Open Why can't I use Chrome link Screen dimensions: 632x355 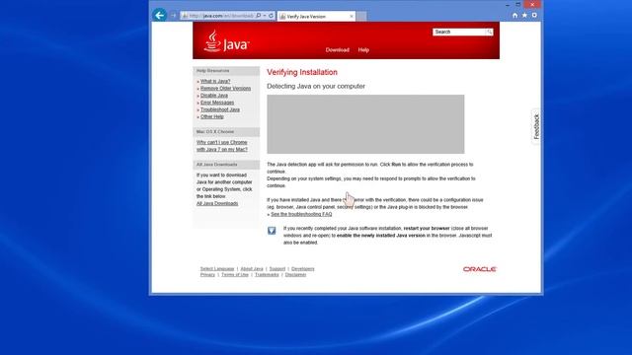click(221, 146)
